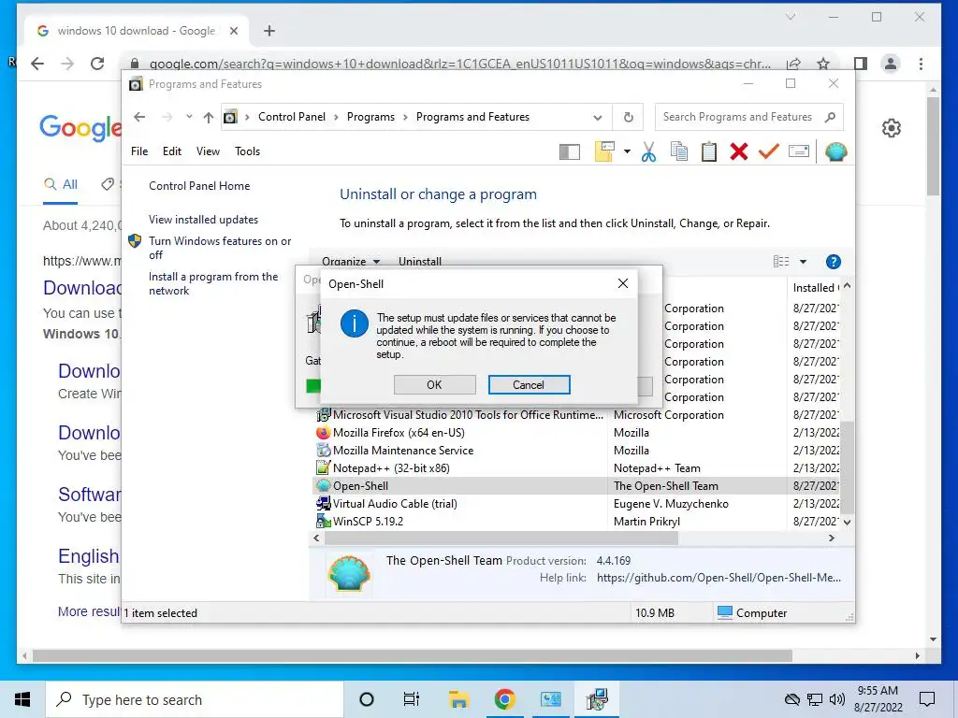Click the change view icon

(x=781, y=262)
